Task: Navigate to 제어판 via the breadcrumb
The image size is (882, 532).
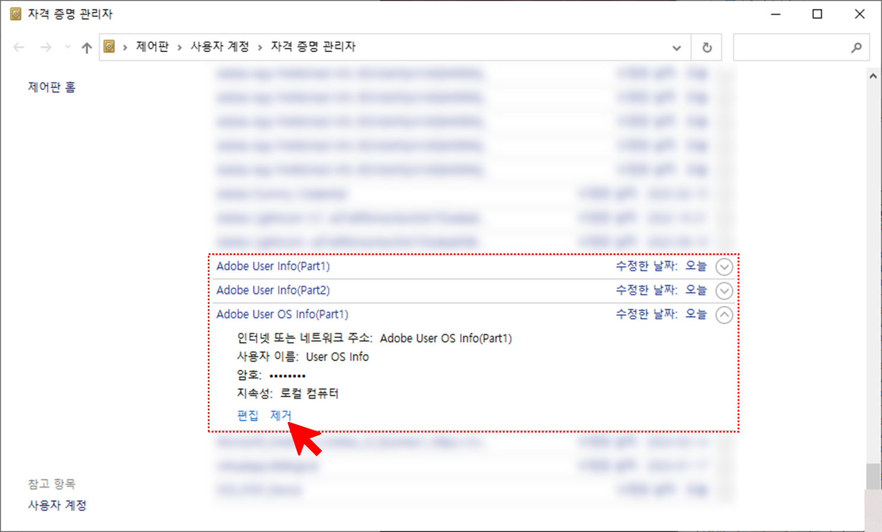Action: point(152,46)
